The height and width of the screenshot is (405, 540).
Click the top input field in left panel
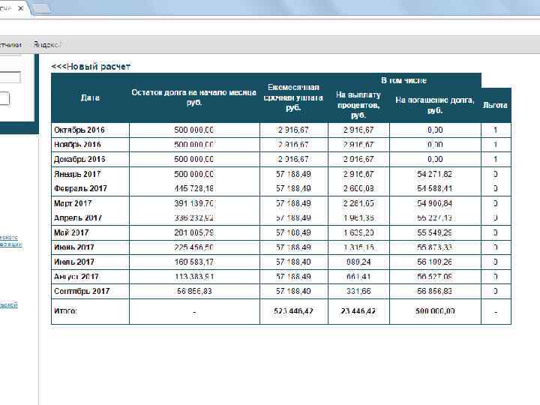(10, 77)
